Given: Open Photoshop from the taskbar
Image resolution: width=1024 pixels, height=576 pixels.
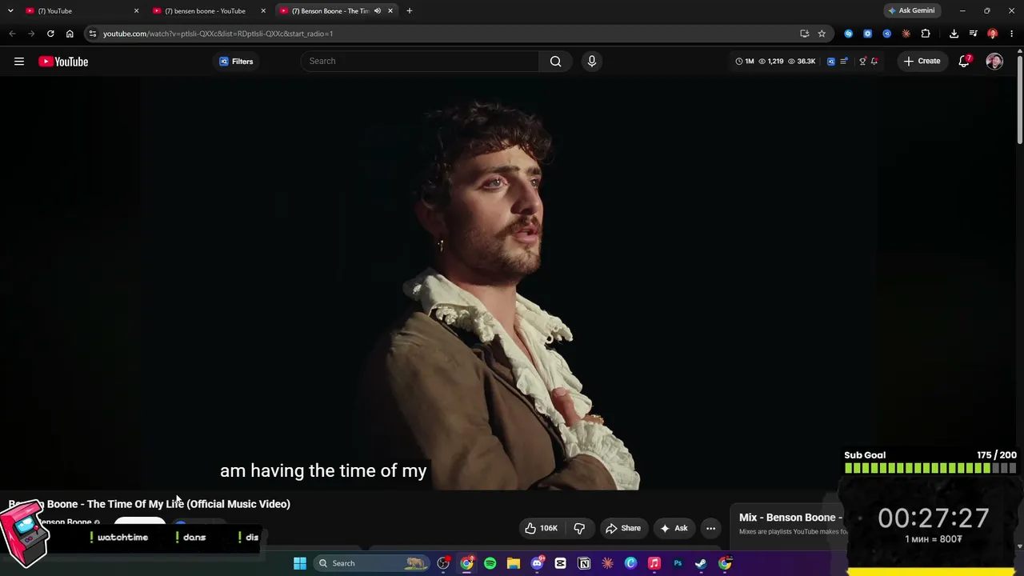Looking at the screenshot, I should pos(678,563).
